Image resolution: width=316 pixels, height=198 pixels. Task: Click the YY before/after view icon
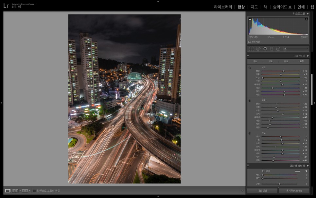[x=25, y=191]
